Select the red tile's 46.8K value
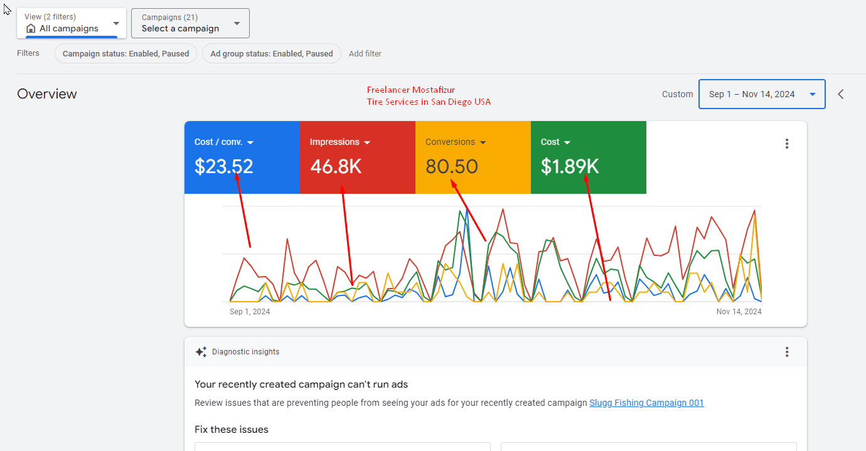Image resolution: width=866 pixels, height=451 pixels. point(336,166)
